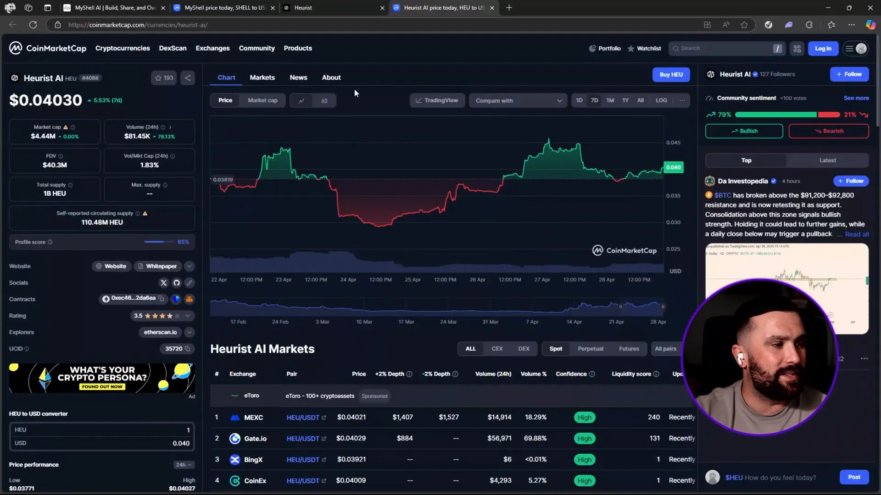Open browser extensions icon
Viewport: 881px width, 495px height.
coord(809,25)
